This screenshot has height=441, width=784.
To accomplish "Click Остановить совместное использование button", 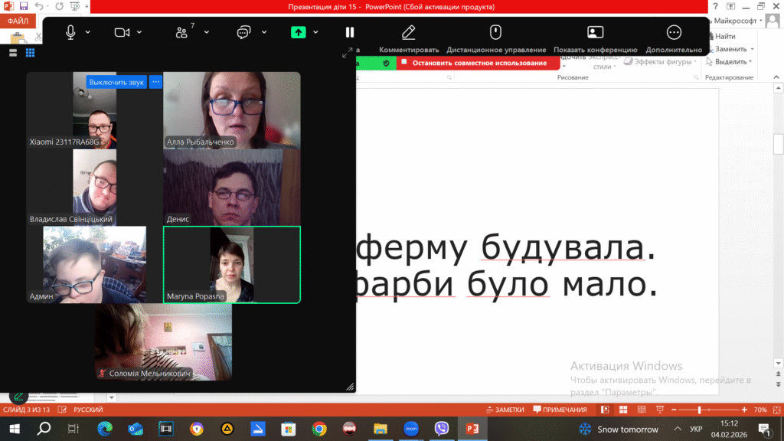I will click(479, 63).
